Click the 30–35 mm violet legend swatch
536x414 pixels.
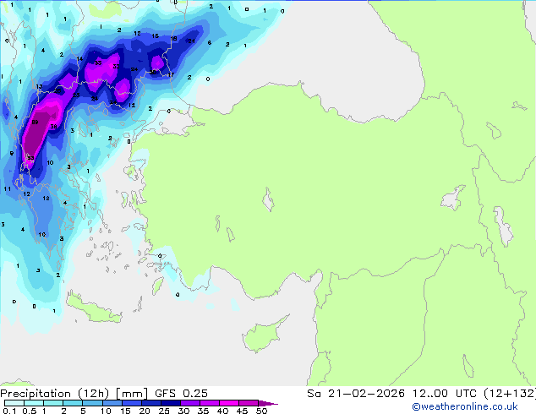coord(189,403)
